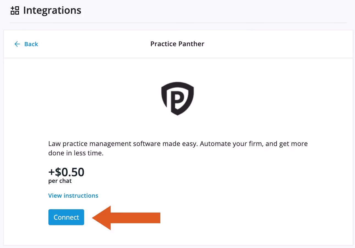
Task: Select the Practice Panther panel title
Action: 177,44
